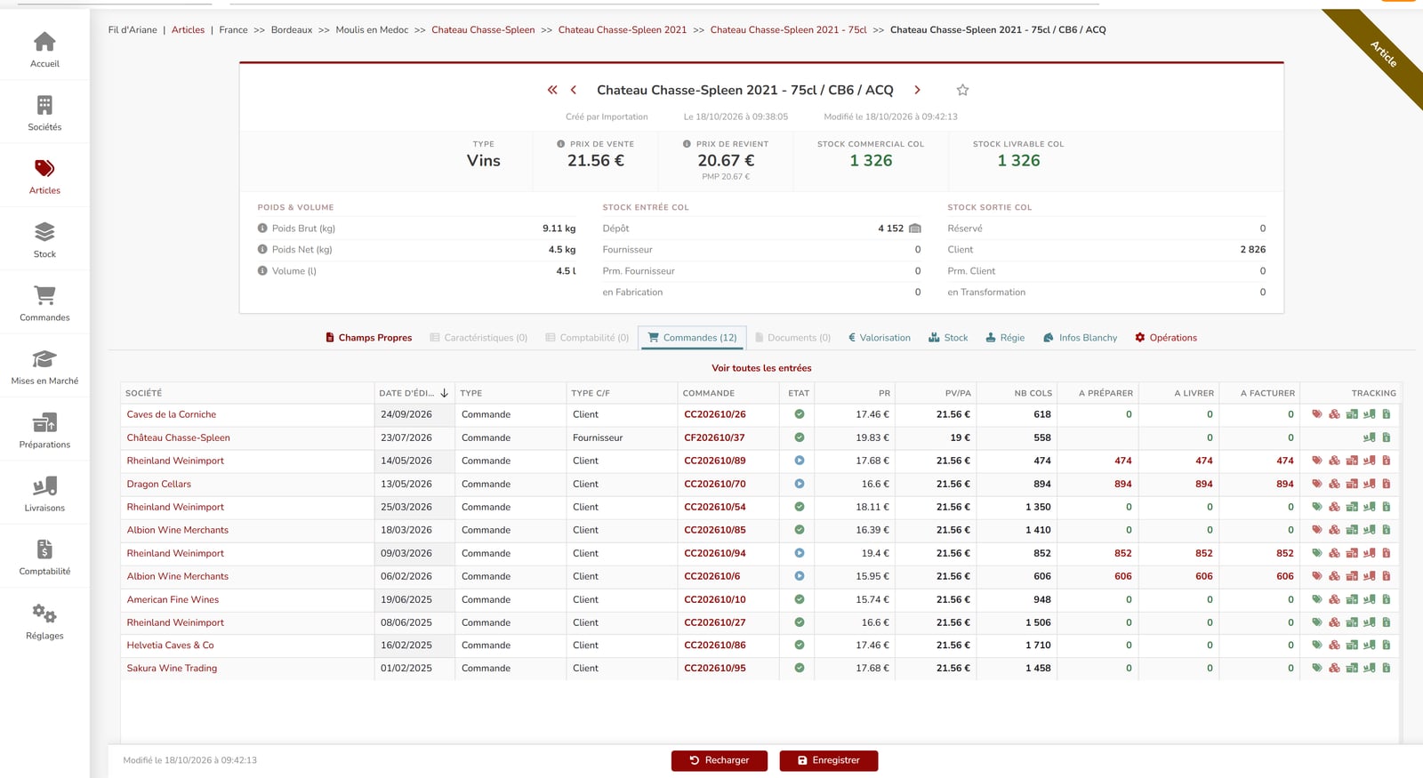Open Helvetia Caves & Co link
This screenshot has width=1423, height=778.
[x=170, y=646]
